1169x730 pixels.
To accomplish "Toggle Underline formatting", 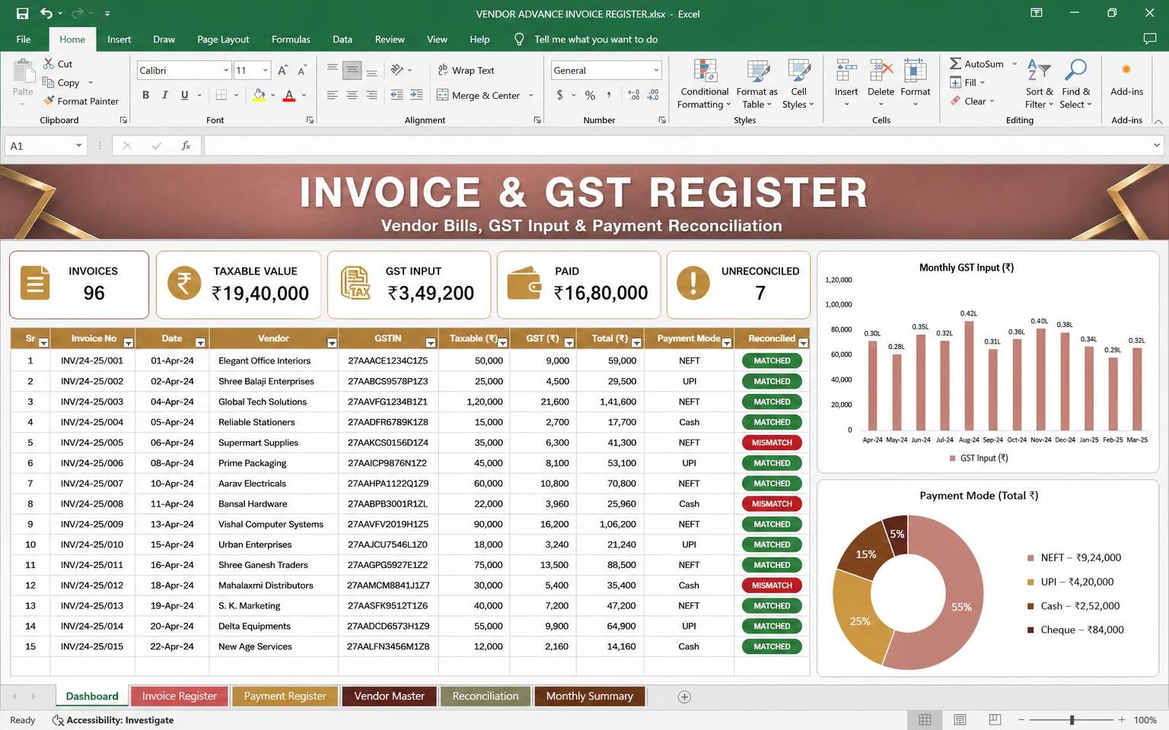I will (x=184, y=95).
